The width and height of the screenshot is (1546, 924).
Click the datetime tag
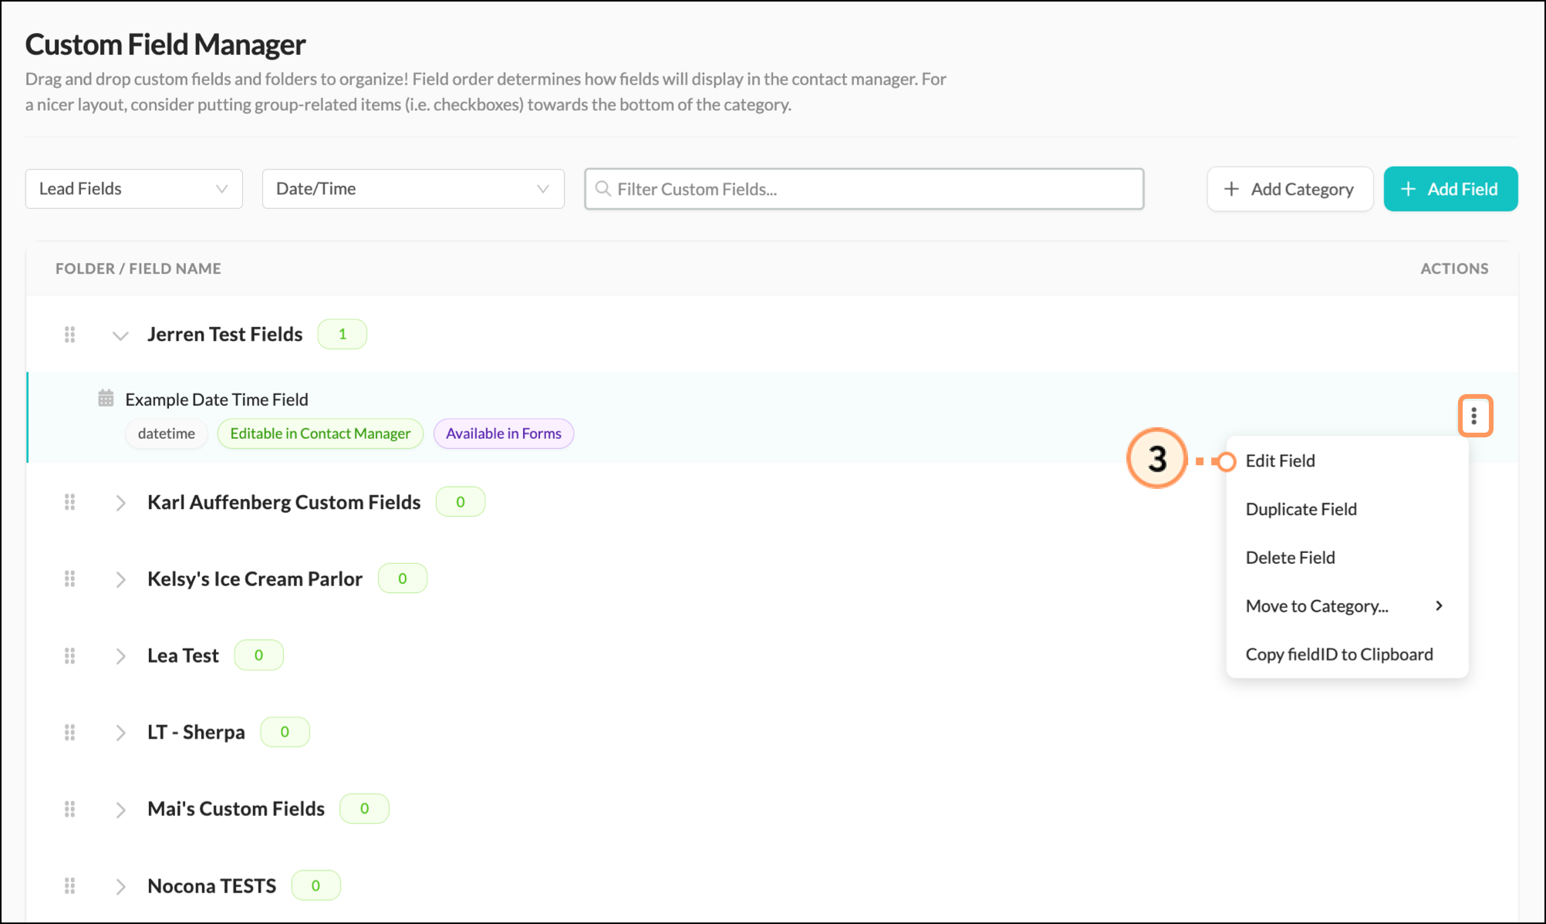pyautogui.click(x=167, y=433)
